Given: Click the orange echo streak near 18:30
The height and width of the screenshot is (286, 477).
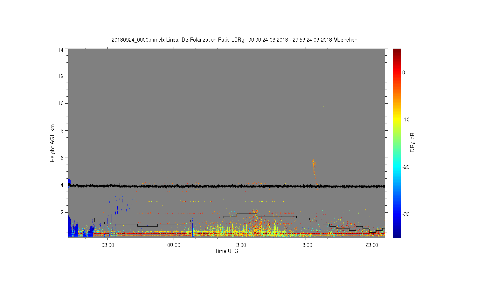Looking at the screenshot, I should point(314,167).
